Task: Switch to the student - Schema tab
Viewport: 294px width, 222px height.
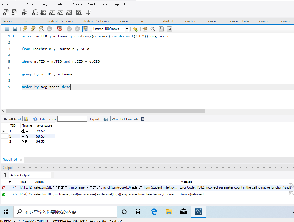Action: pyautogui.click(x=59, y=21)
